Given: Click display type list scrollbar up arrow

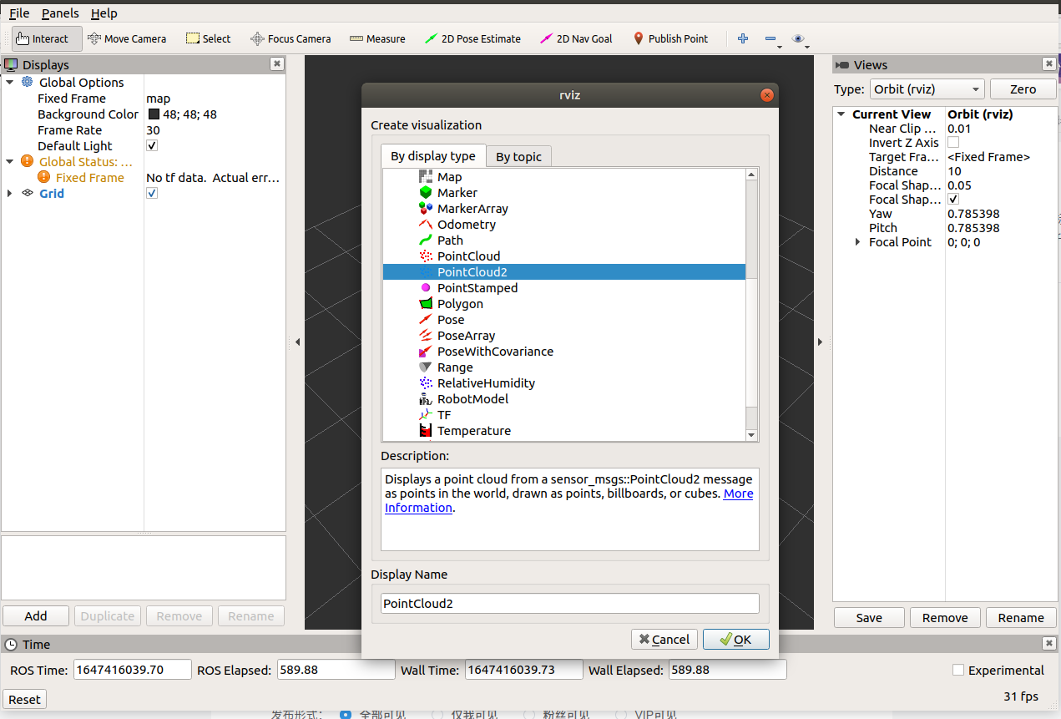Looking at the screenshot, I should click(751, 175).
